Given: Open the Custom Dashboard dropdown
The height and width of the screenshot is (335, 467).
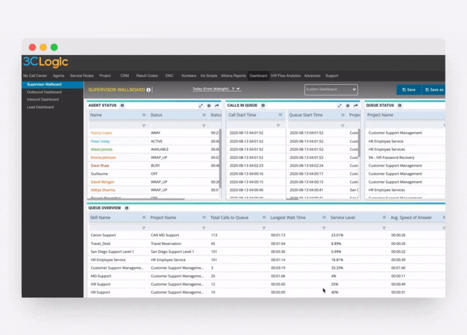Looking at the screenshot, I should [x=331, y=89].
